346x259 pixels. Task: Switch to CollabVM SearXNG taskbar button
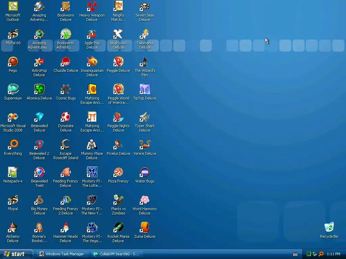tap(117, 254)
